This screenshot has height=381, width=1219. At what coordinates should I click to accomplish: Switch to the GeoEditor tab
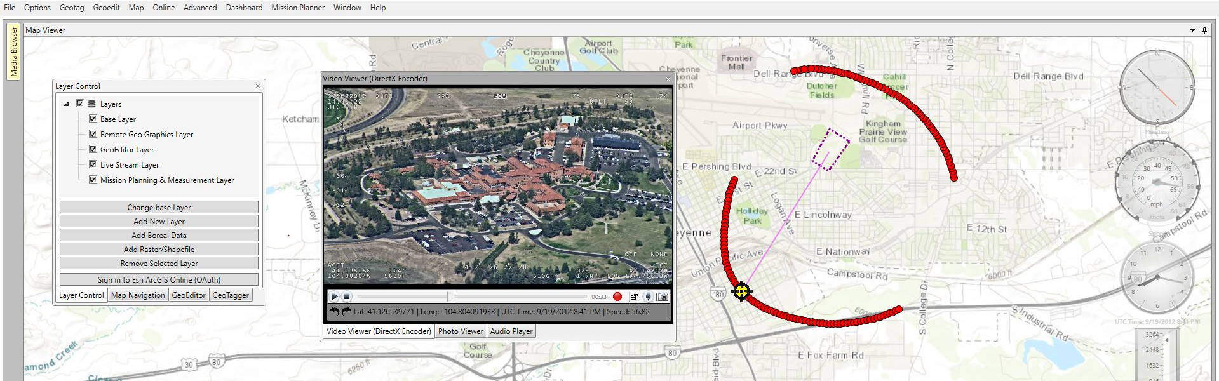[189, 295]
